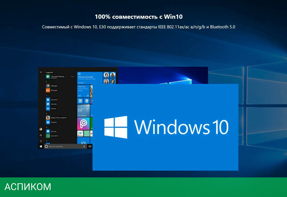Click the Calendar live tile
The height and width of the screenshot is (197, 287).
click(x=80, y=101)
